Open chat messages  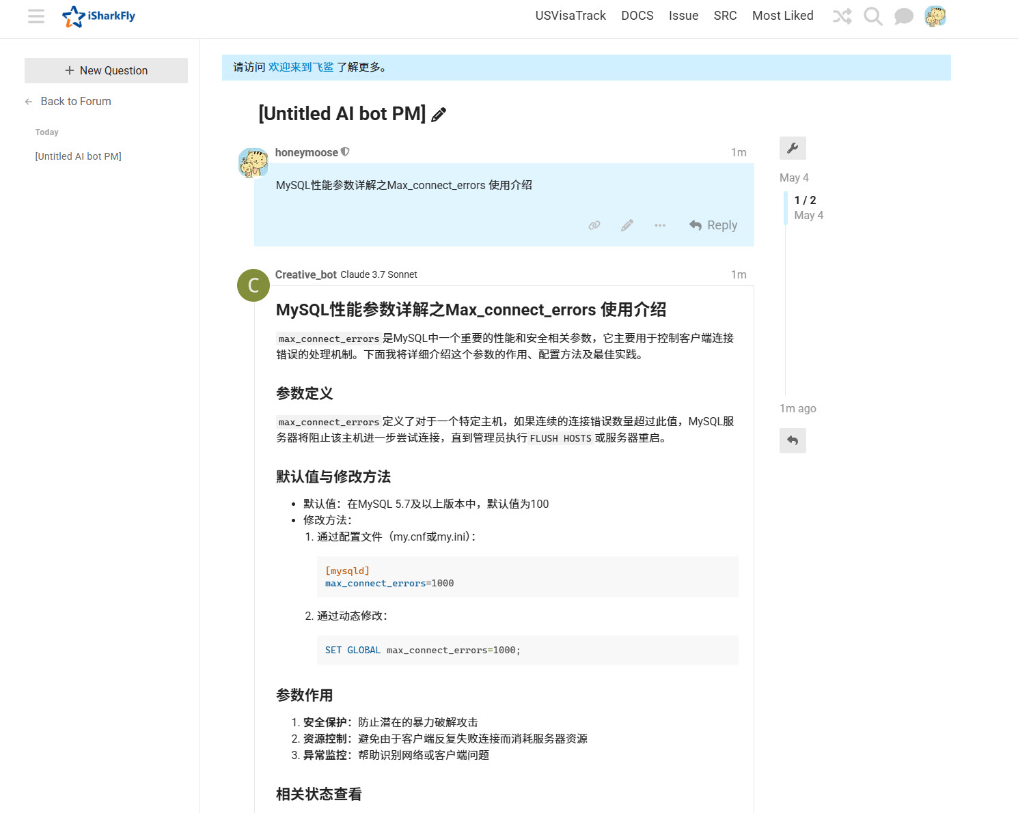pos(903,16)
